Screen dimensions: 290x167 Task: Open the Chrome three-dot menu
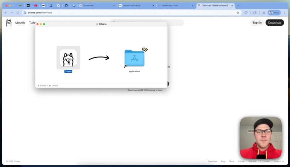click(x=285, y=13)
